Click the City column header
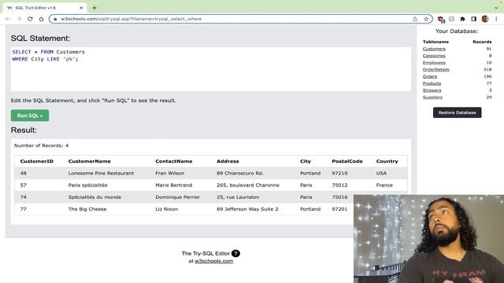 (x=306, y=161)
